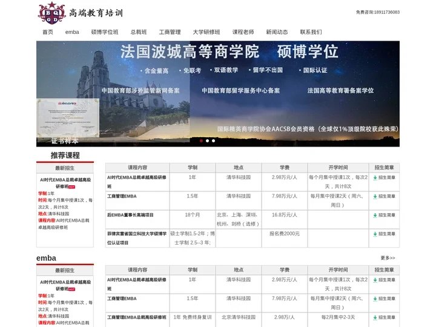Open sidebar AI时代EMBA title under emba
Screen dimensions: 436x327
point(65,286)
